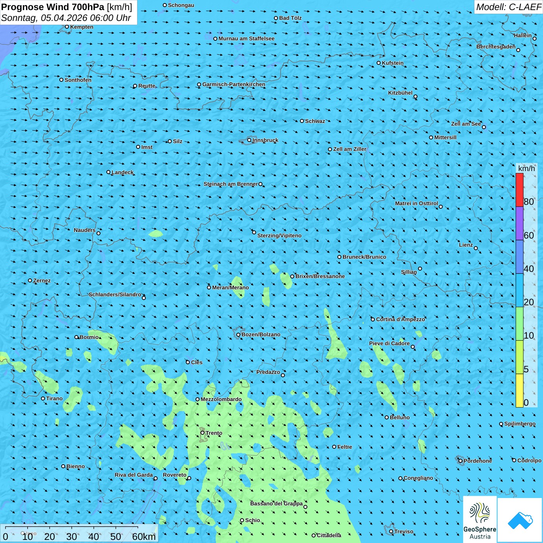Screen dimensions: 543x543
Task: Pick the dark blue legend segment above 40
Action: click(x=519, y=257)
